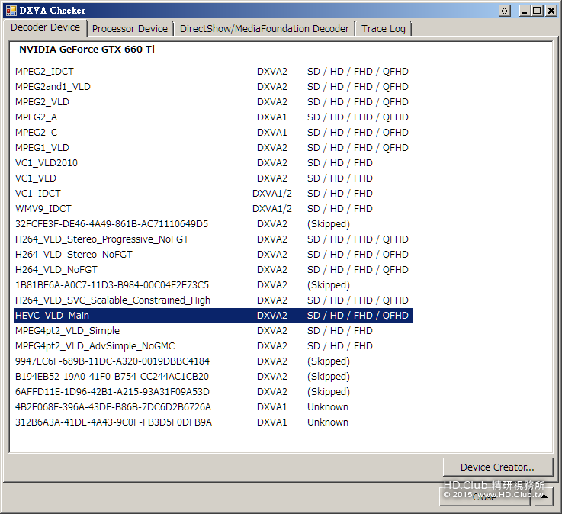This screenshot has height=514, width=562.
Task: Click Unknown value in 4B2E068F row
Action: point(328,406)
